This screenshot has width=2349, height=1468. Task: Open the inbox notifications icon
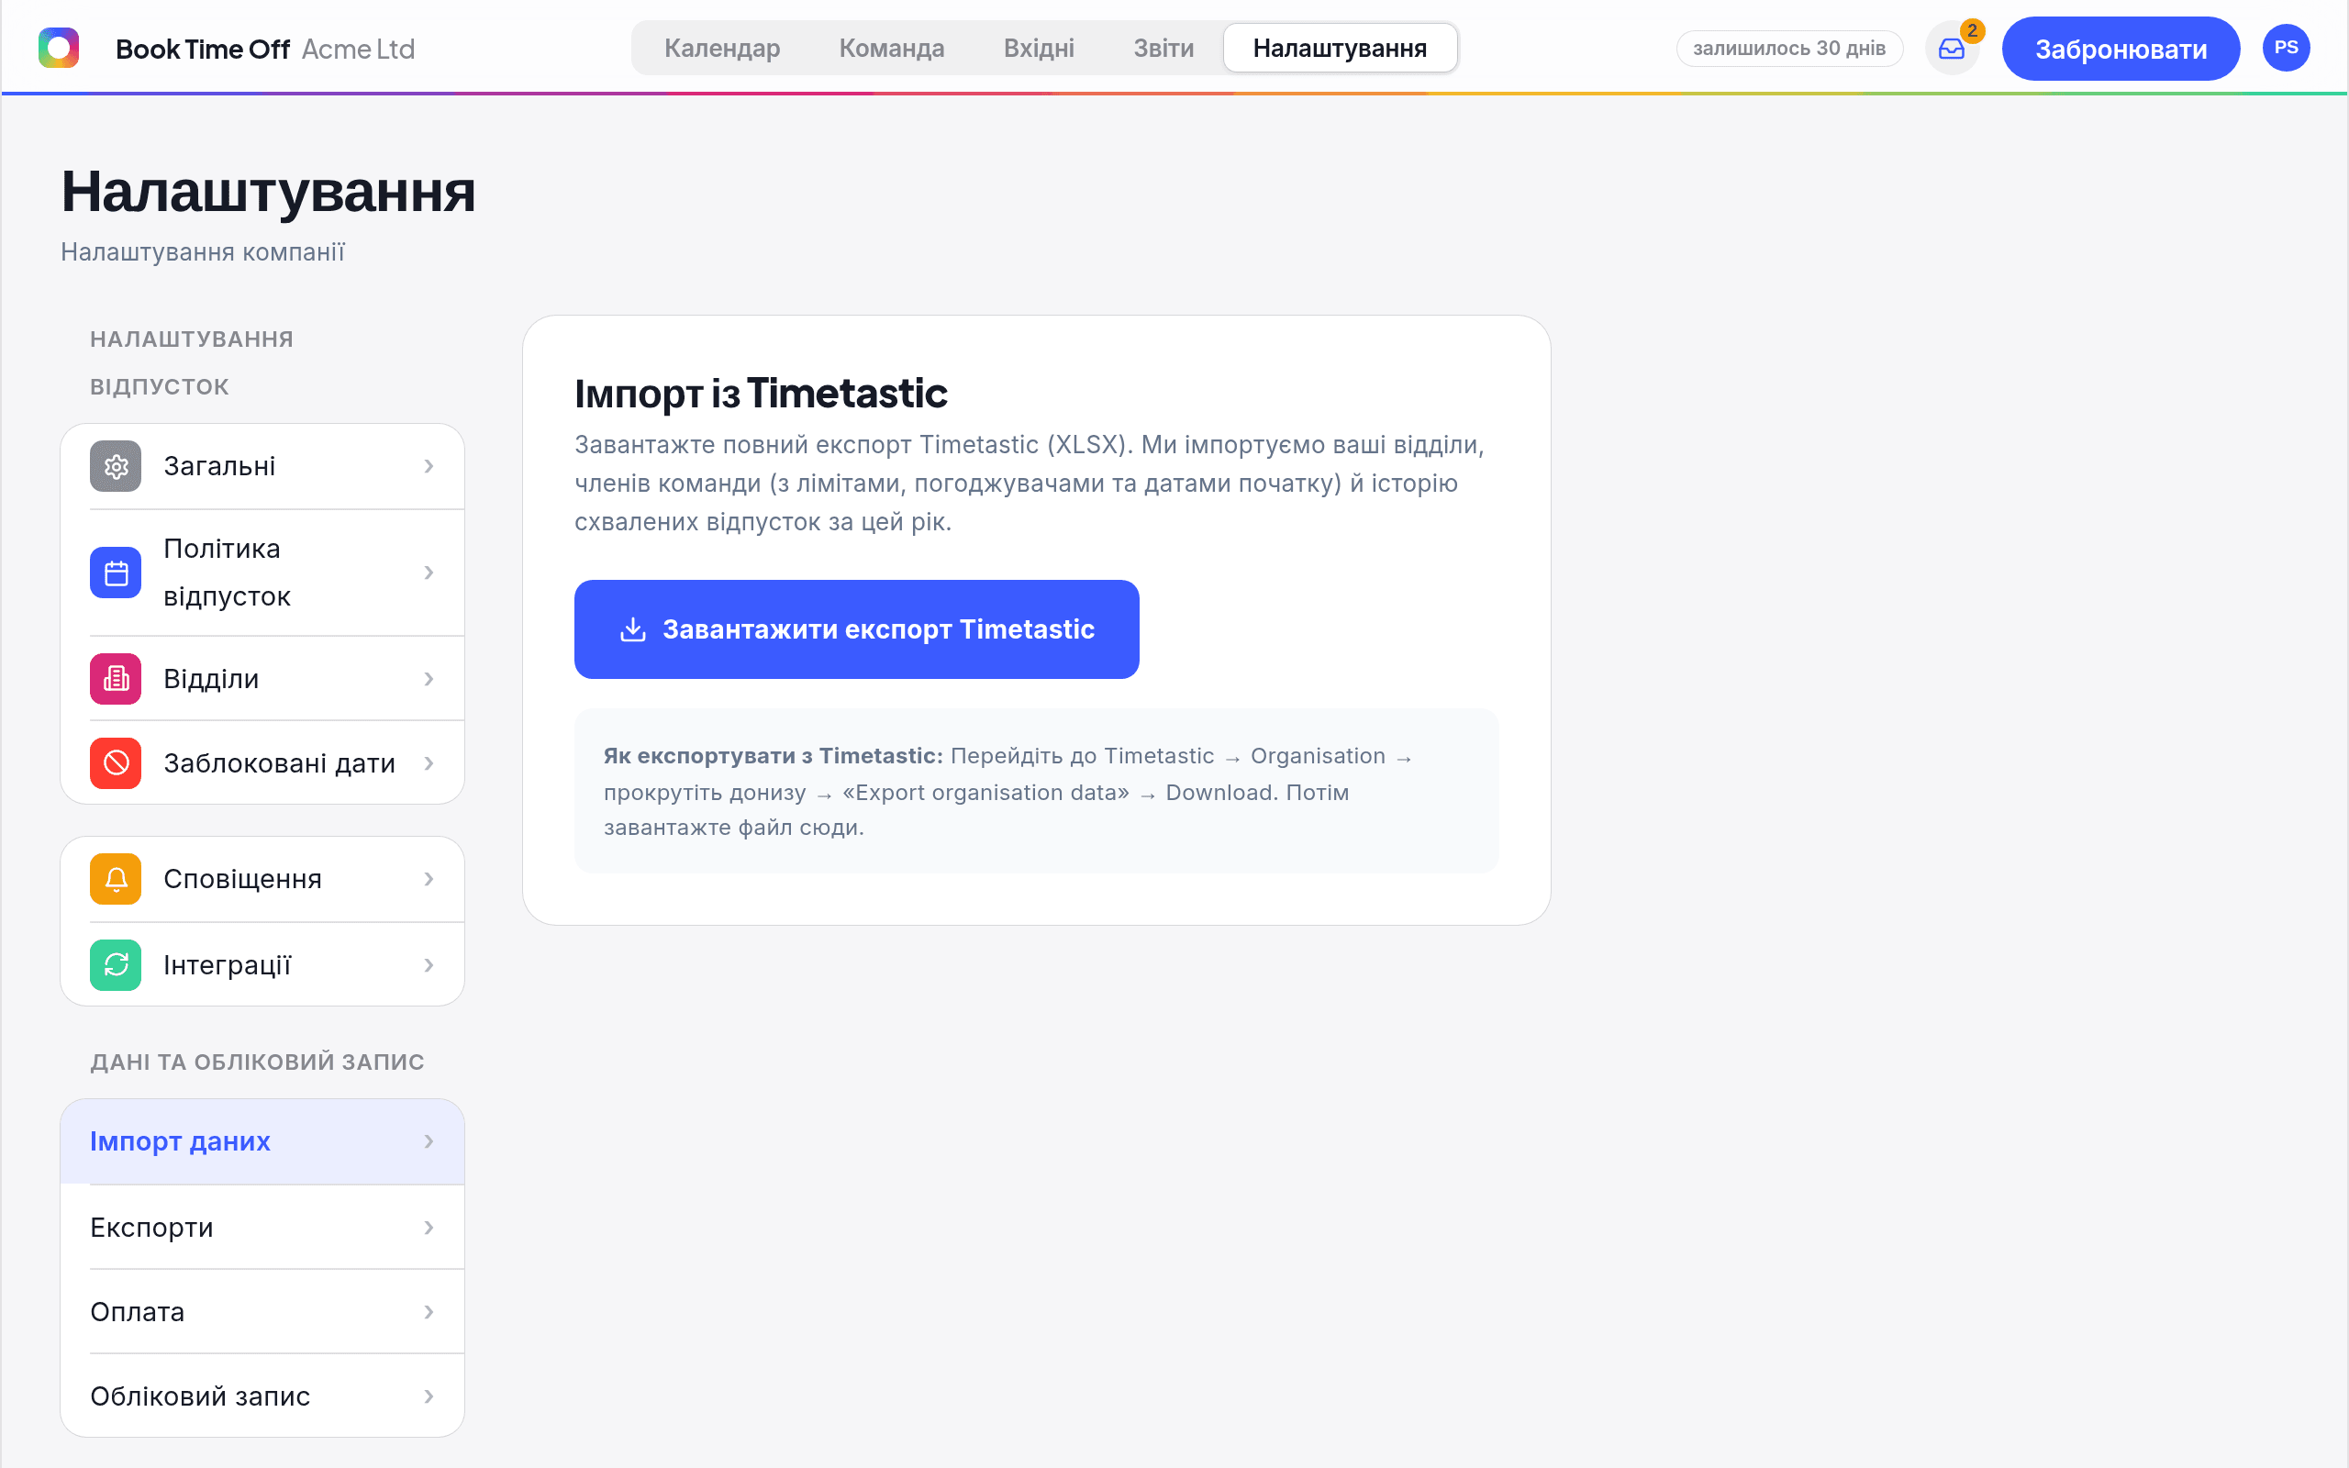pos(1951,49)
